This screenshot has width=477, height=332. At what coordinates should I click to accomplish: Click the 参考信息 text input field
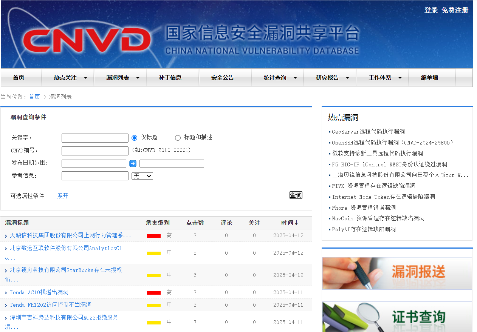click(x=95, y=176)
